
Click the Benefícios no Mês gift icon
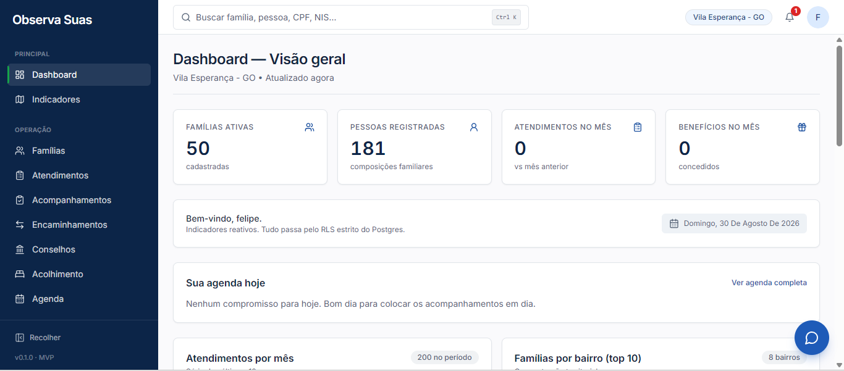tap(802, 127)
